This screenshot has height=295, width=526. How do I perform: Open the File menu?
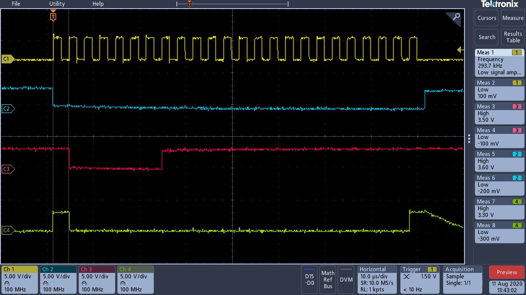click(16, 4)
